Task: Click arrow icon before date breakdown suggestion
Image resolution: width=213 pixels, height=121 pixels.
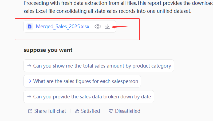Action: [29, 97]
